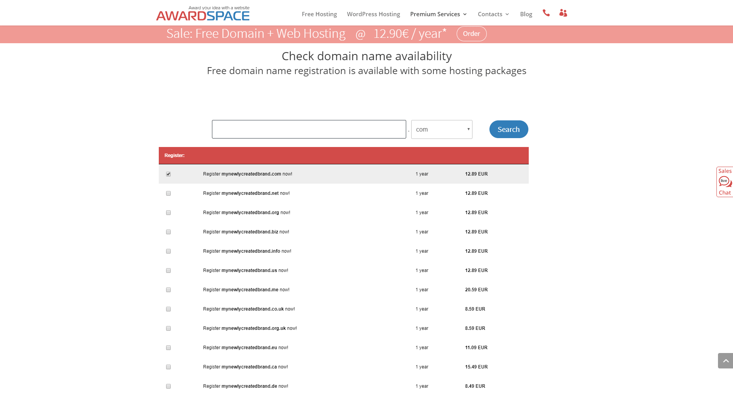Enable the mynewlycreatedbrand.eu checkbox
Viewport: 733px width, 397px height.
[168, 348]
